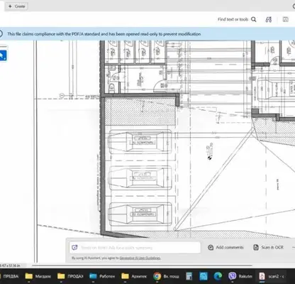Click the save icon in top toolbar

coord(286,19)
